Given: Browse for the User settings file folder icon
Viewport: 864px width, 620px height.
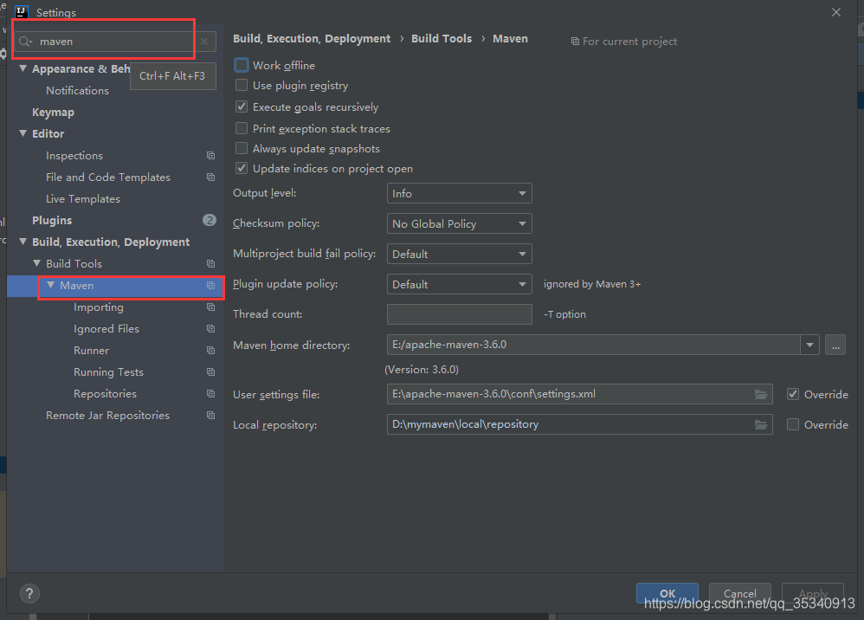Looking at the screenshot, I should 761,394.
